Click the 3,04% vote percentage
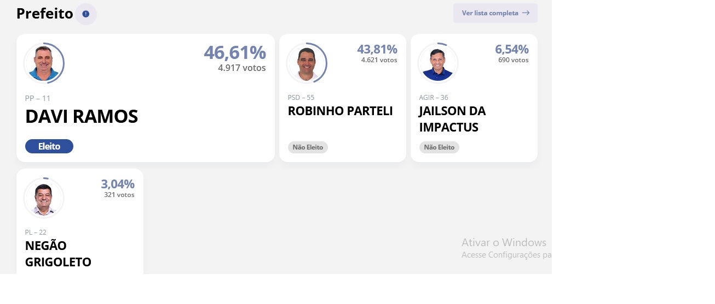The height and width of the screenshot is (304, 715). click(x=118, y=184)
